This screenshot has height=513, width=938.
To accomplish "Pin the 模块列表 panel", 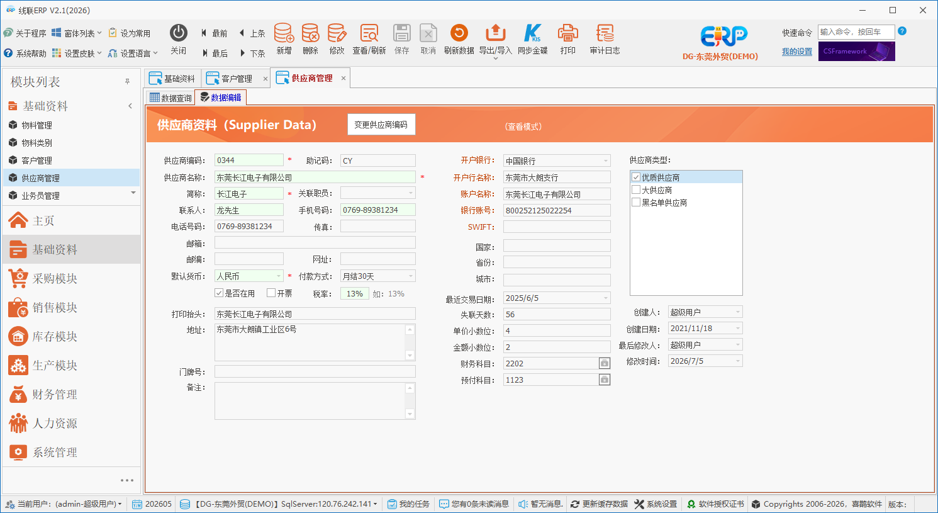I will pos(127,82).
